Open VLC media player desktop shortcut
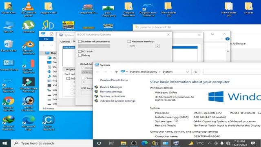 pyautogui.click(x=29, y=9)
